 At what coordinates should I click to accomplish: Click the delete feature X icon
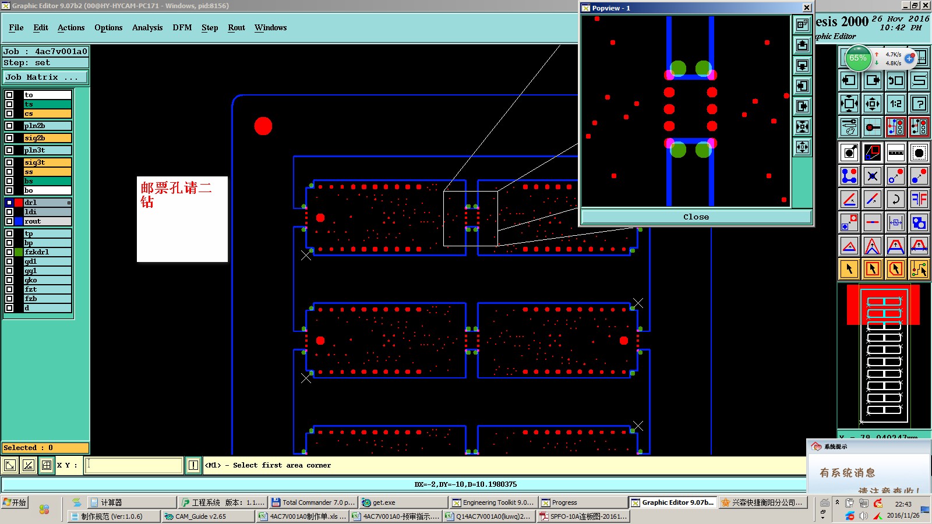[873, 176]
